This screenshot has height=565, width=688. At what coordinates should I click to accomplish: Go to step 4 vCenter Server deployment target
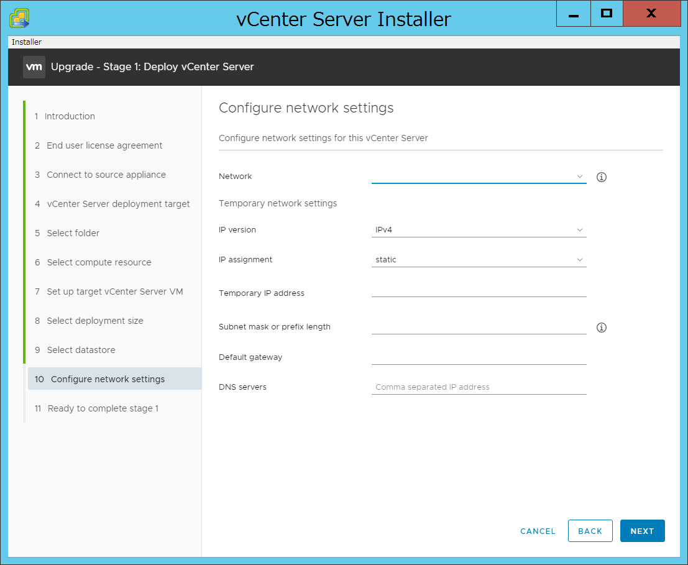point(112,203)
